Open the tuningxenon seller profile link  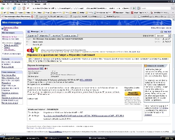pyautogui.click(x=33, y=68)
